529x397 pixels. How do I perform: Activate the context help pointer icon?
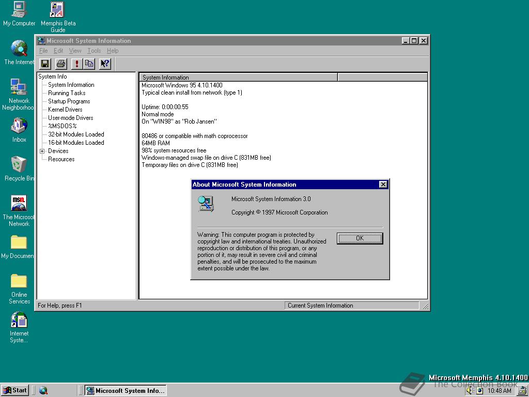(x=105, y=64)
